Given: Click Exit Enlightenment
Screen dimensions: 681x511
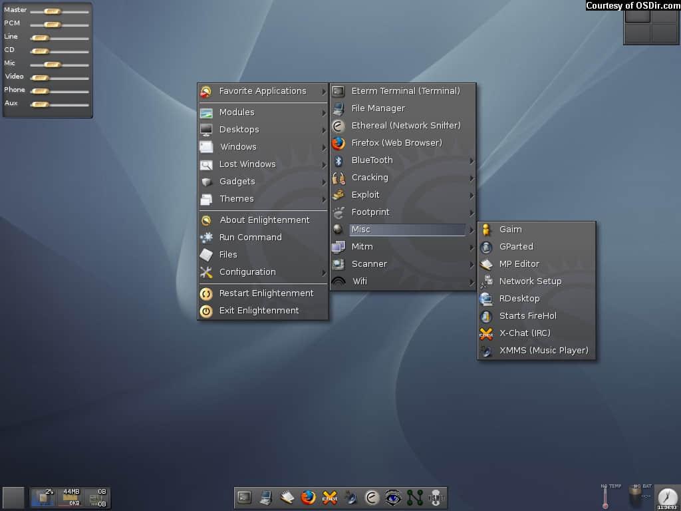Looking at the screenshot, I should point(259,311).
